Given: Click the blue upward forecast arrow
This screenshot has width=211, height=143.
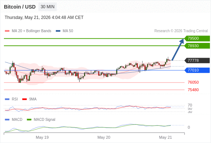Looking at the screenshot, I should pyautogui.click(x=178, y=49).
